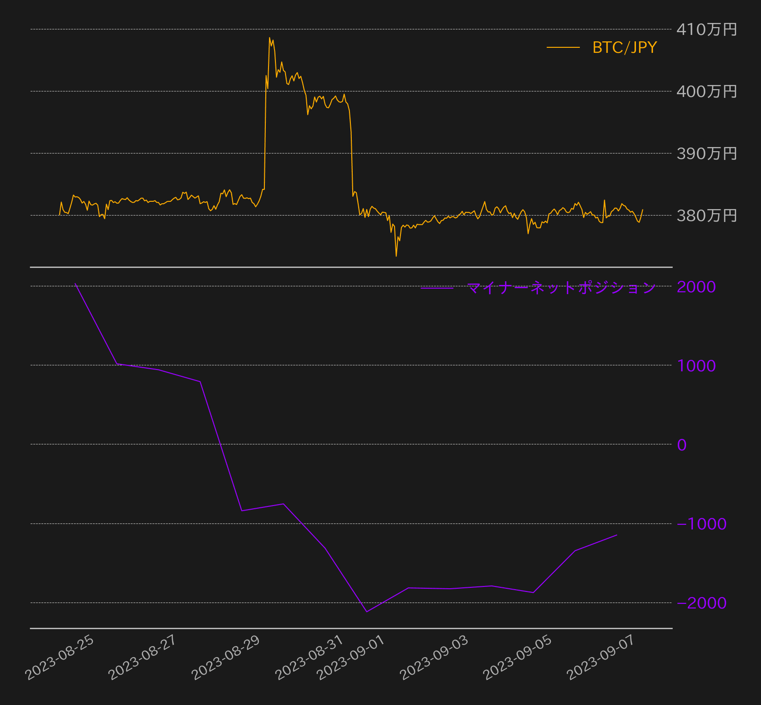
Task: Click the purple −2000 axis label
Action: tap(702, 603)
